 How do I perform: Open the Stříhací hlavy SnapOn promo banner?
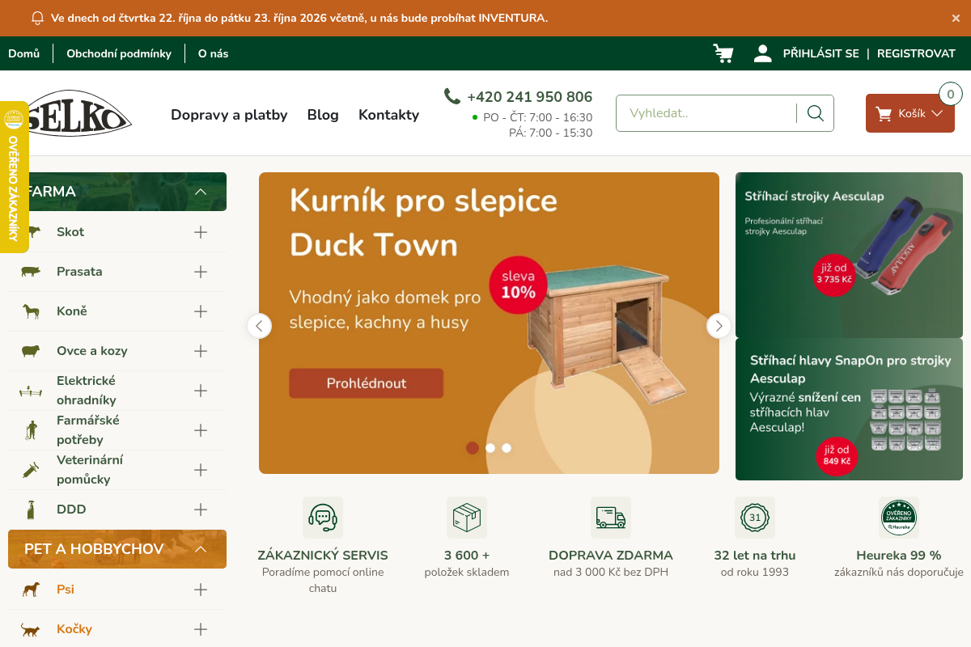[x=849, y=409]
